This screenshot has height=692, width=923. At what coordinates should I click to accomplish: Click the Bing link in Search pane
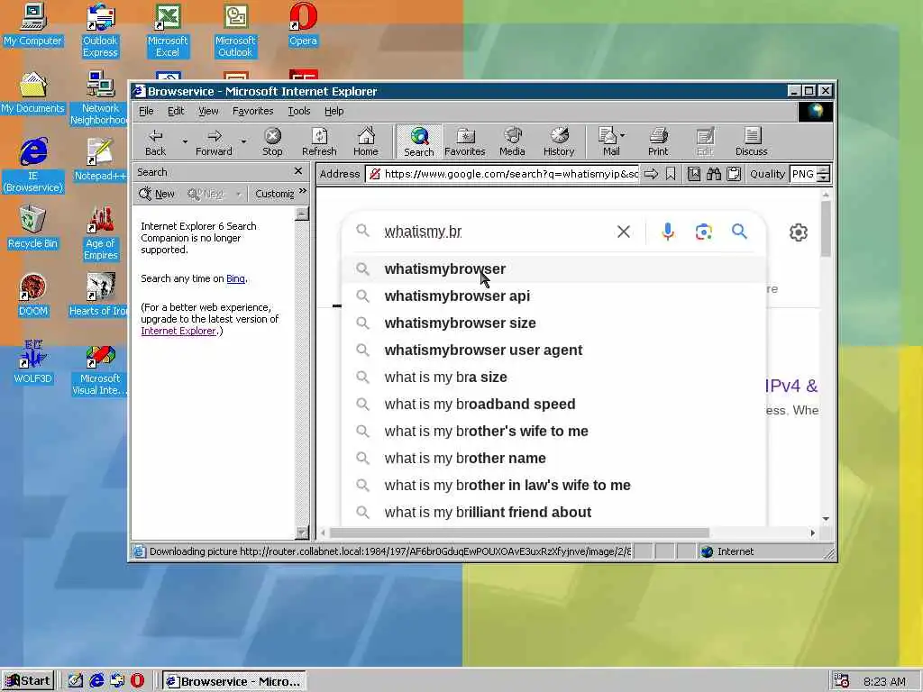(235, 278)
